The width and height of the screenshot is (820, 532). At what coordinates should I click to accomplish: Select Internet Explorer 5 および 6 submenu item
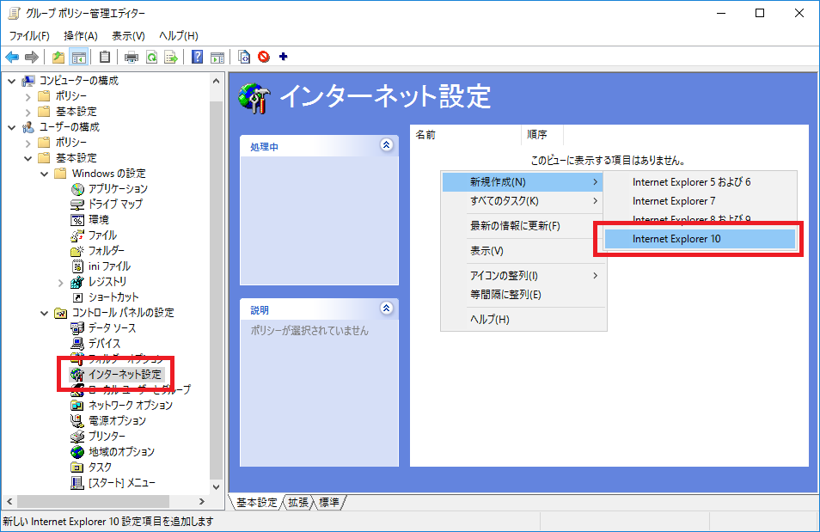coord(701,182)
